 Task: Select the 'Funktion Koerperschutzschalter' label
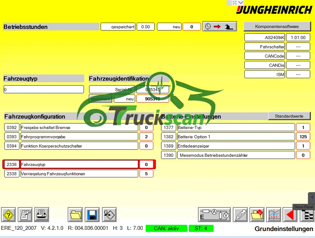pyautogui.click(x=79, y=146)
